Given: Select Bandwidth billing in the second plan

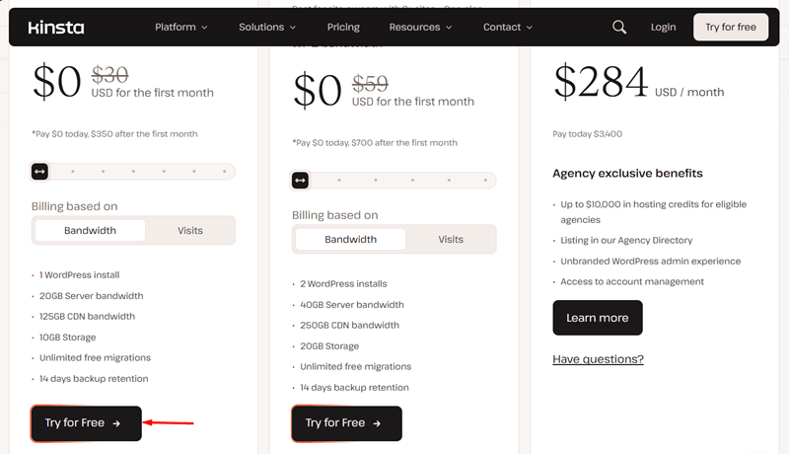Looking at the screenshot, I should click(x=351, y=240).
